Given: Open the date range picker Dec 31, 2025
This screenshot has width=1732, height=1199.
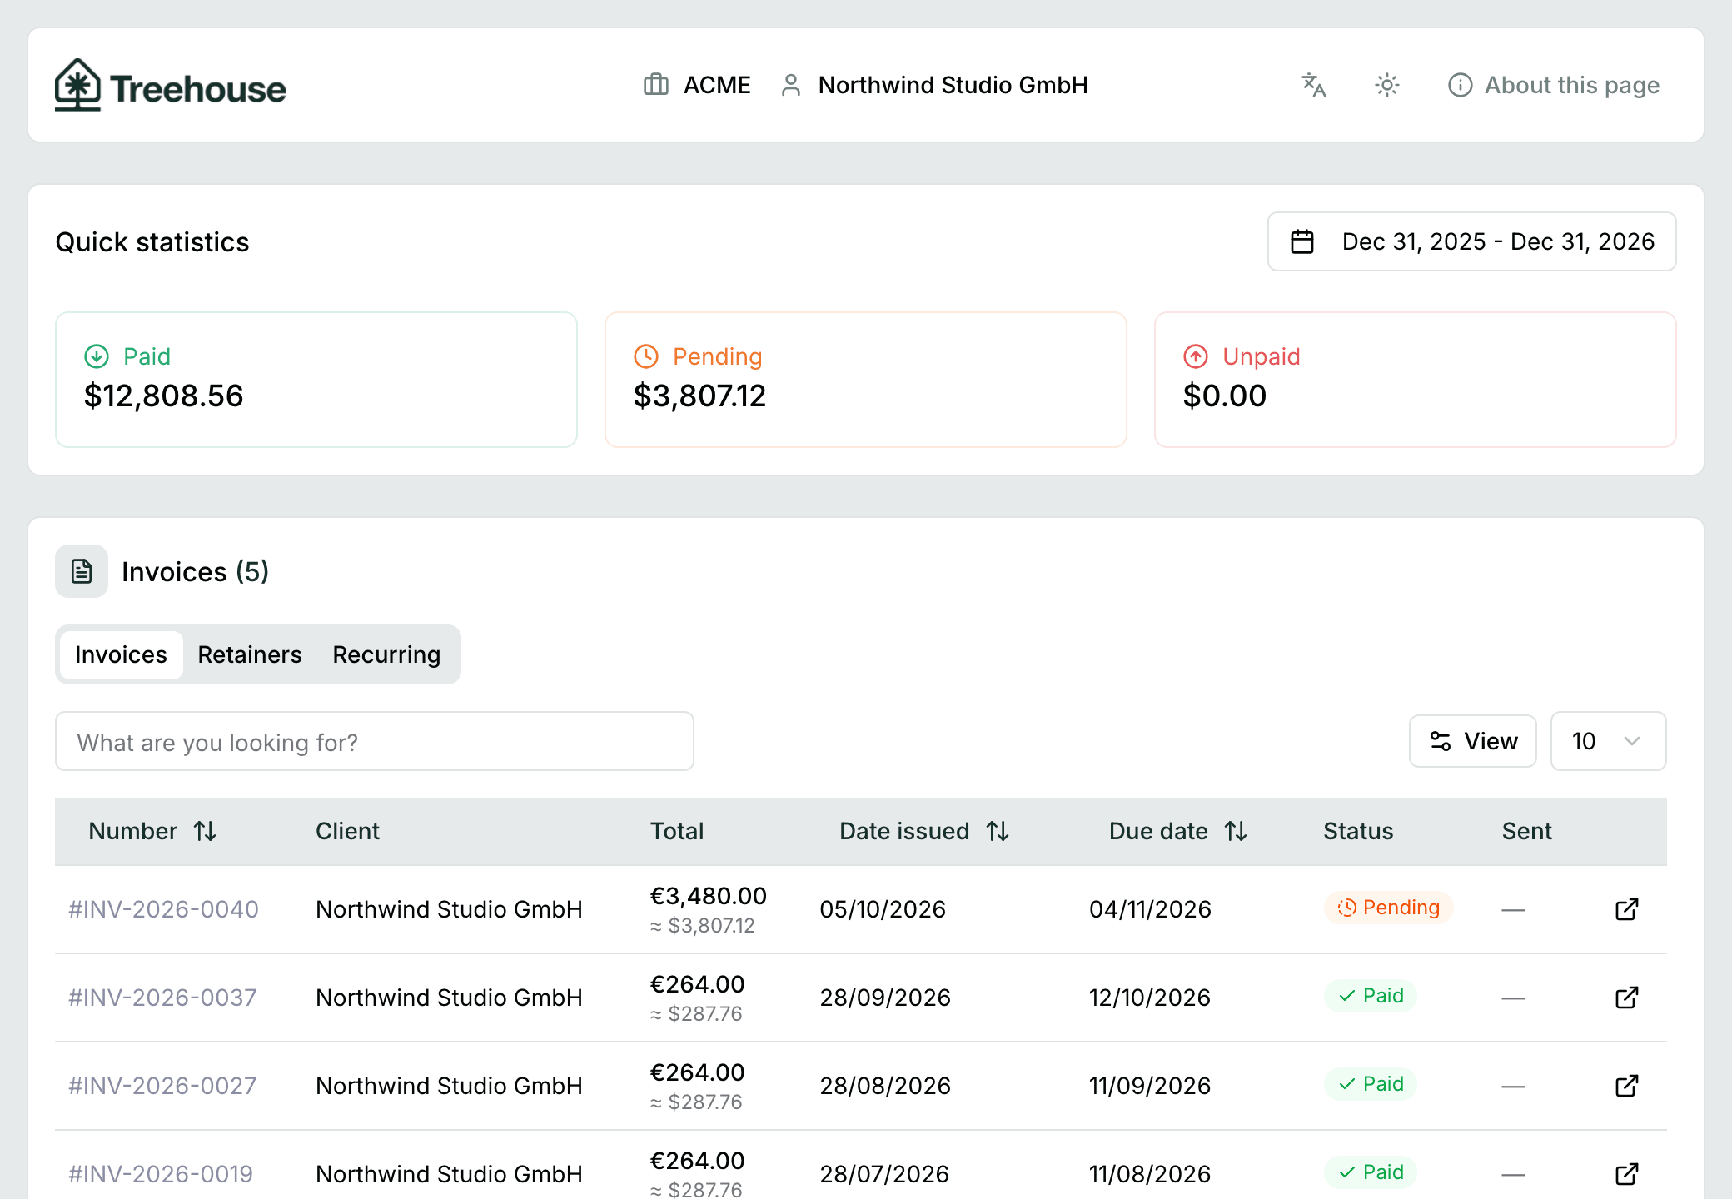Looking at the screenshot, I should (1471, 241).
